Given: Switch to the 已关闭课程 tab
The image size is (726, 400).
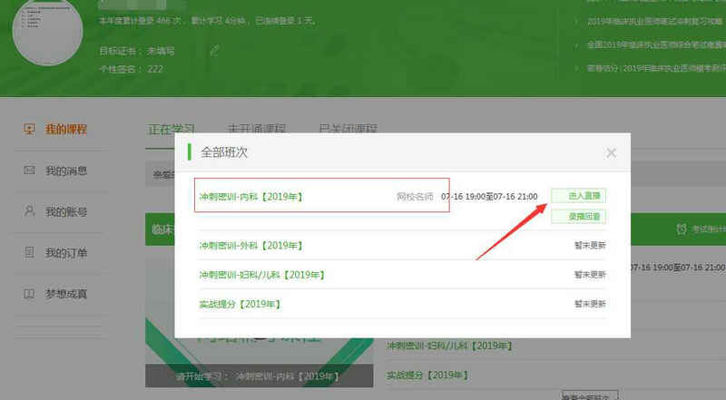Looking at the screenshot, I should pyautogui.click(x=347, y=129).
